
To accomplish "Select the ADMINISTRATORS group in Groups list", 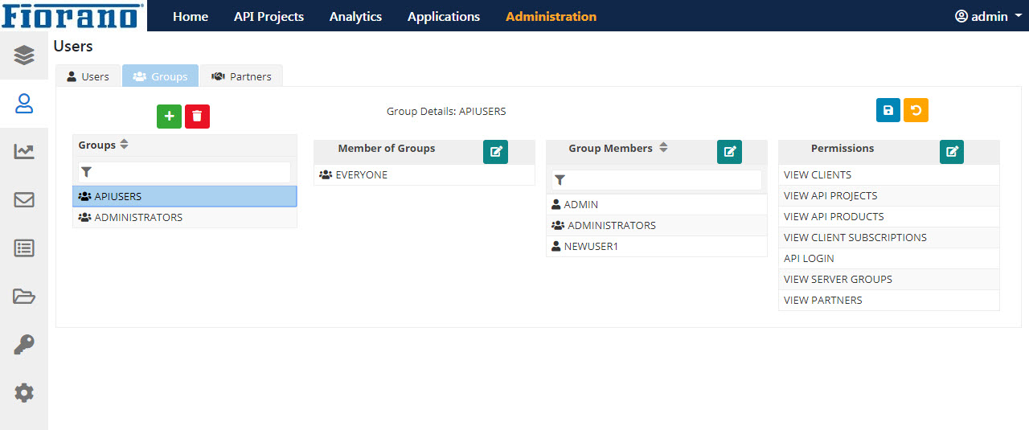I will [185, 218].
